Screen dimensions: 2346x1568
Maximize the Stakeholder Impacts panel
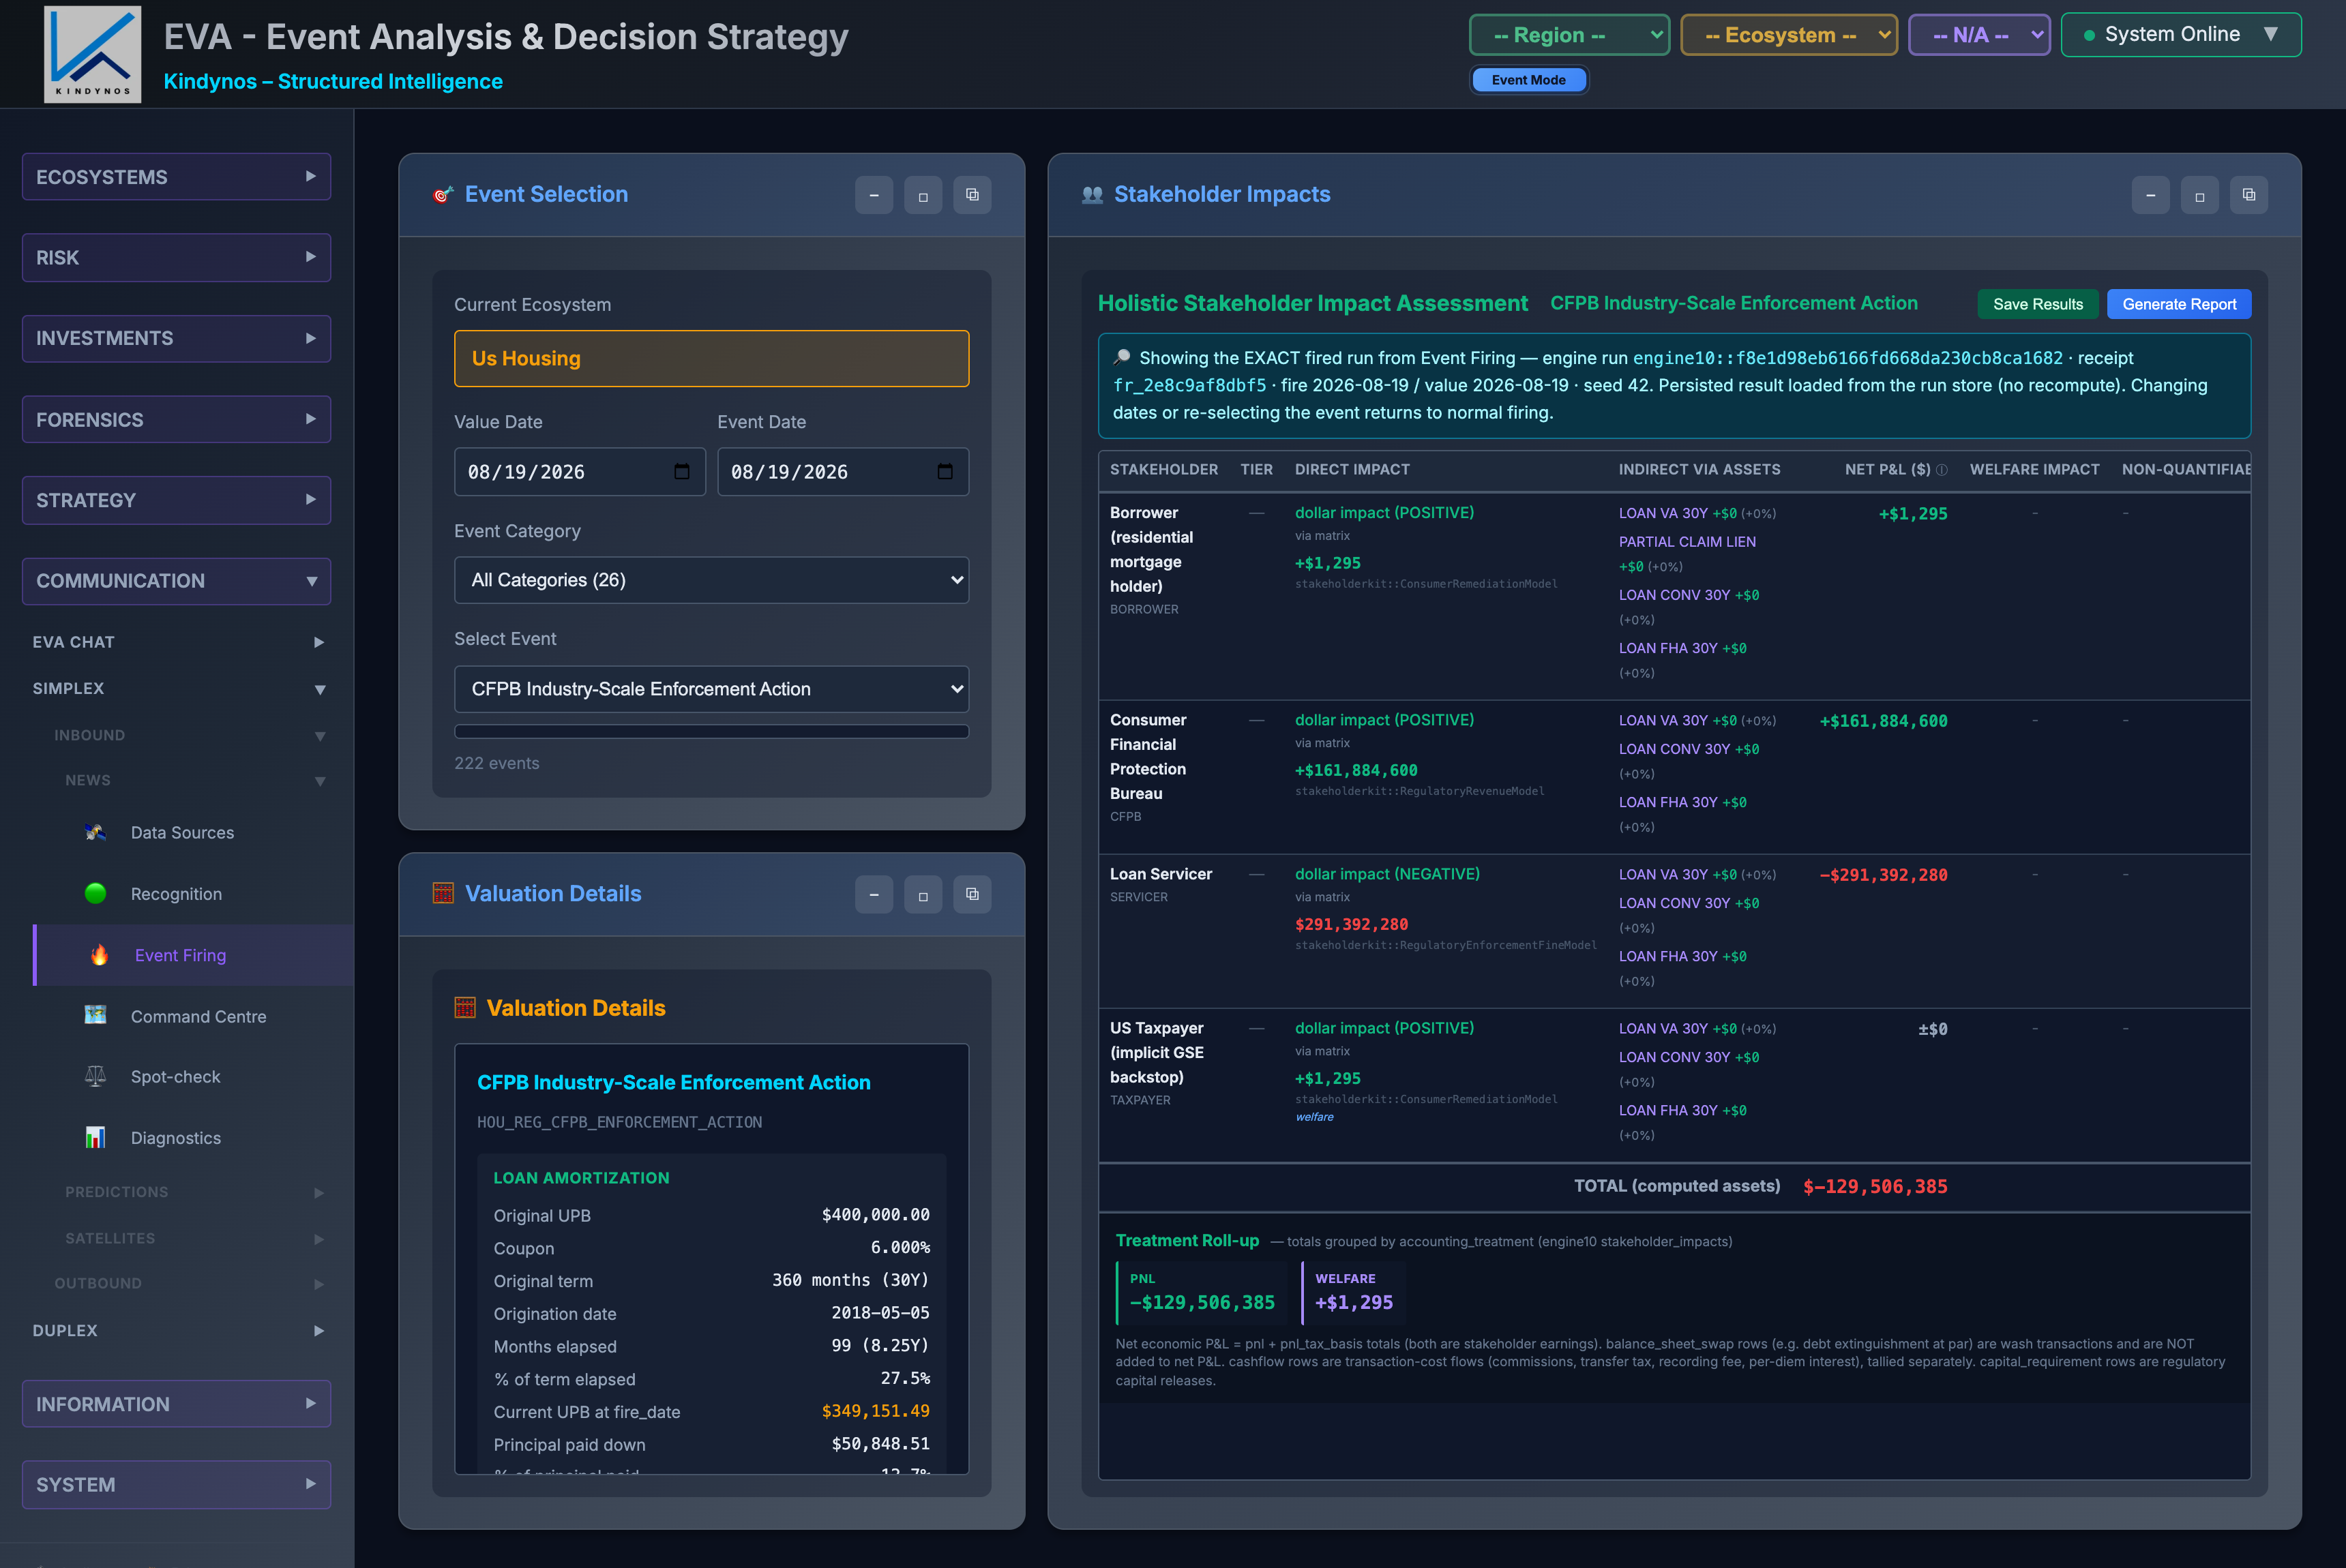pos(2199,195)
